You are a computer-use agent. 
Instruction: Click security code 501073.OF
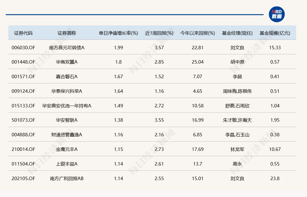pos(23,120)
